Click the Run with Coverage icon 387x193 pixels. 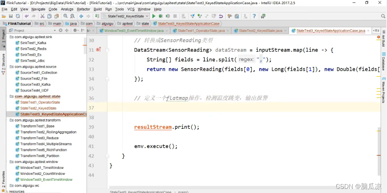(x=168, y=16)
